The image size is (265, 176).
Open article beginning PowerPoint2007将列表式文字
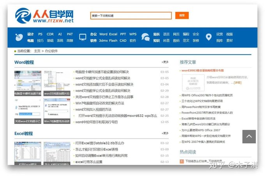[x=207, y=113]
